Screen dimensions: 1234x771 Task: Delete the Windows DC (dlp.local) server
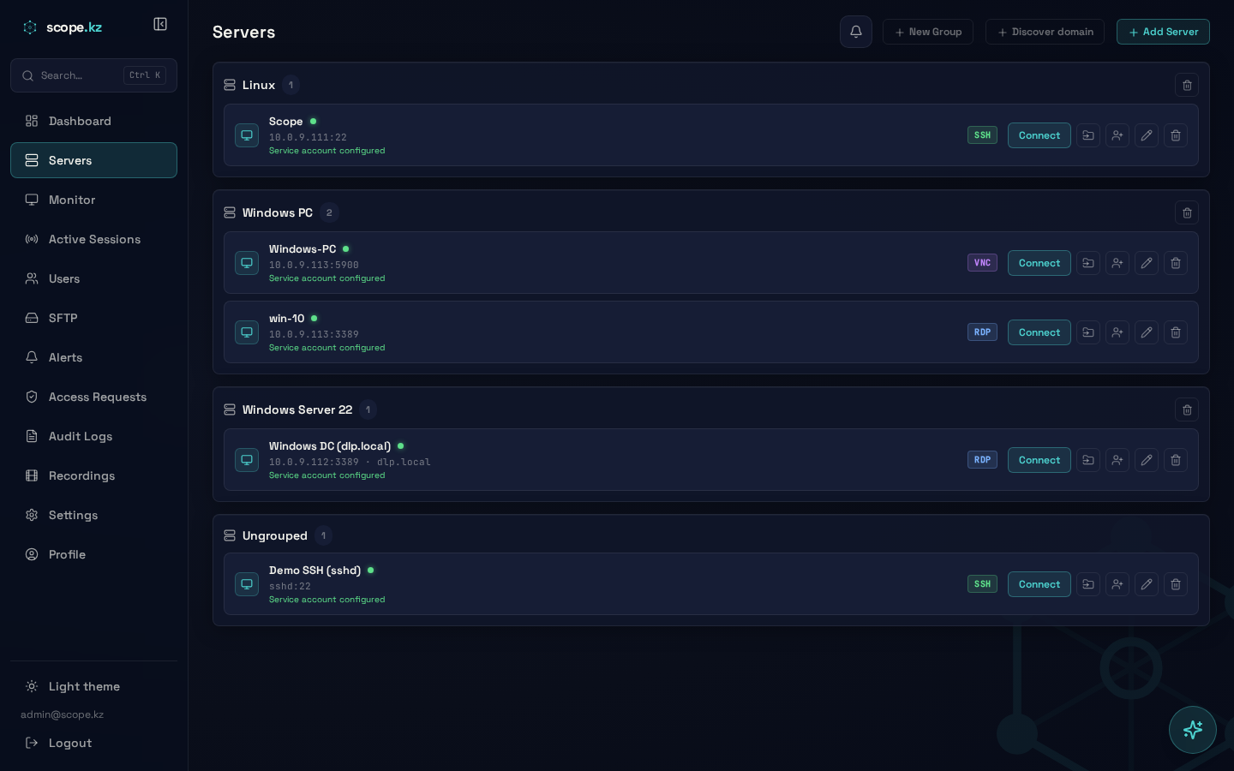click(x=1176, y=460)
